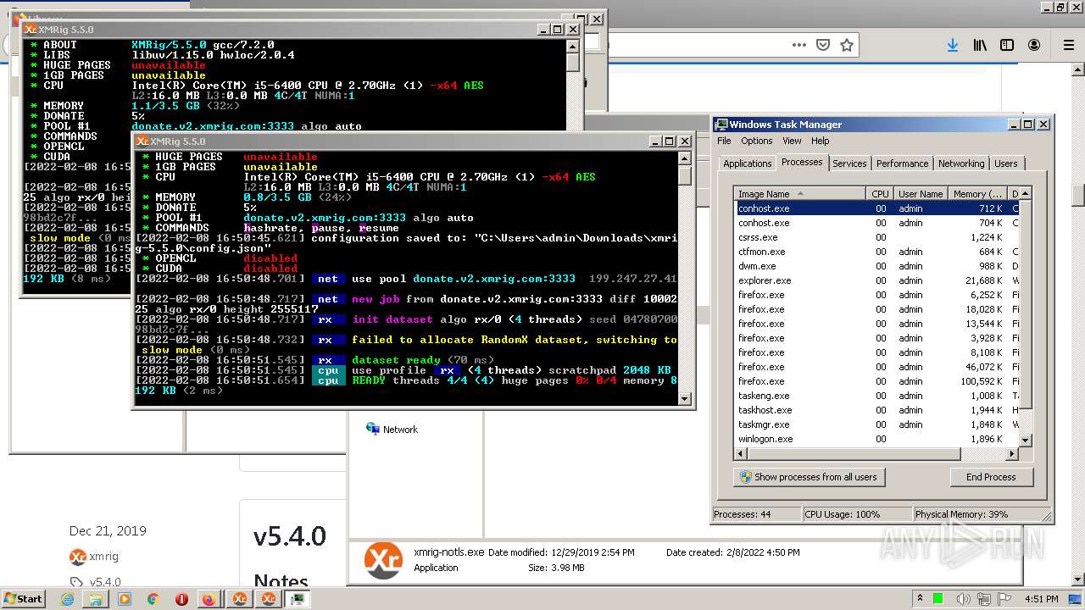
Task: Switch to the Applications tab
Action: [x=747, y=164]
